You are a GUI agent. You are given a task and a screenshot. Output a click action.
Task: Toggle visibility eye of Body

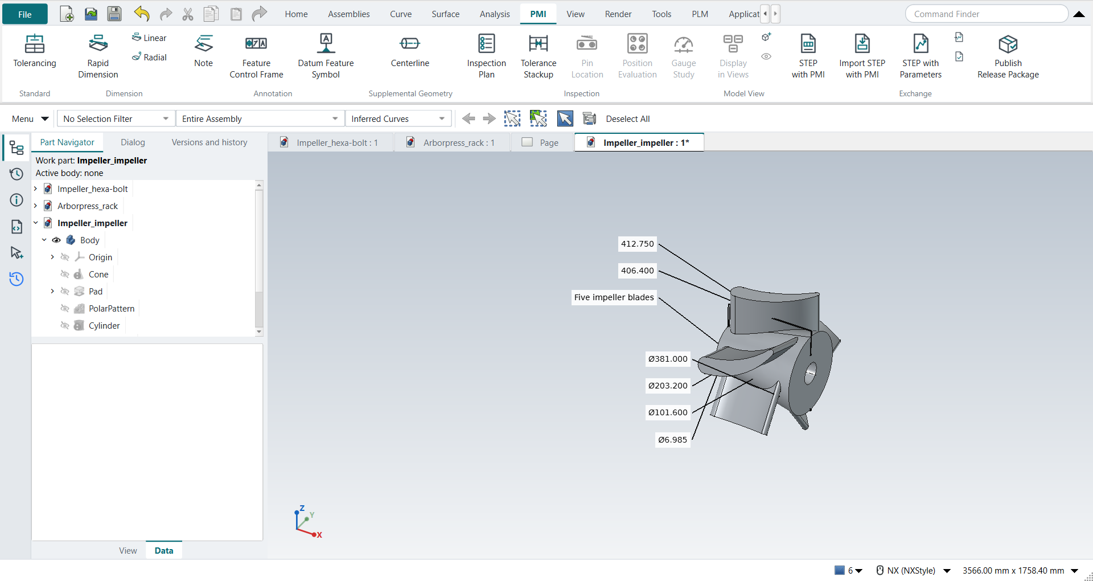pos(56,240)
